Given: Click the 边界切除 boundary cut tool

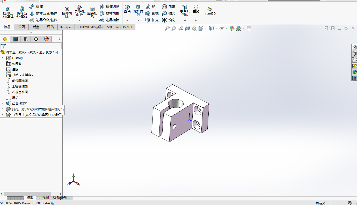Looking at the screenshot, I should point(109,20).
